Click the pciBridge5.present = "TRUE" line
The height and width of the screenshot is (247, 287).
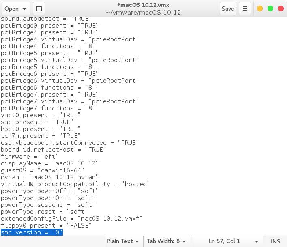(49, 53)
